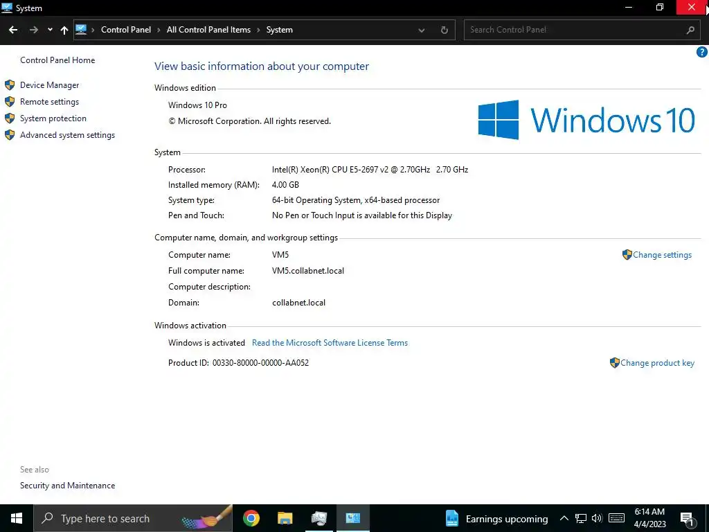Go up one level with the up arrow
The width and height of the screenshot is (709, 532).
point(64,30)
